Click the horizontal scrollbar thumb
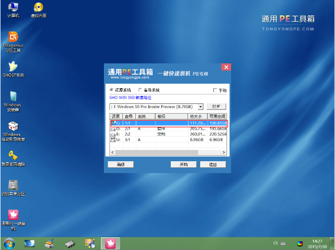Screen dimensions: 335x250 157,152
